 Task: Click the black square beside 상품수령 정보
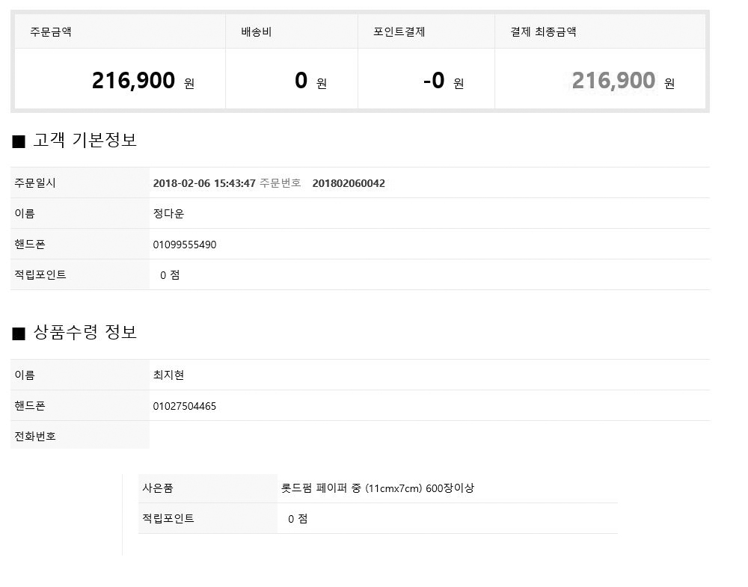[19, 334]
